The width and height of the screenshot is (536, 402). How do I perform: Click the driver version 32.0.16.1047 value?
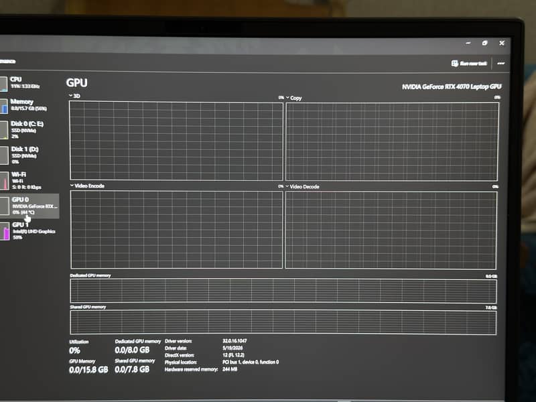[x=234, y=341]
